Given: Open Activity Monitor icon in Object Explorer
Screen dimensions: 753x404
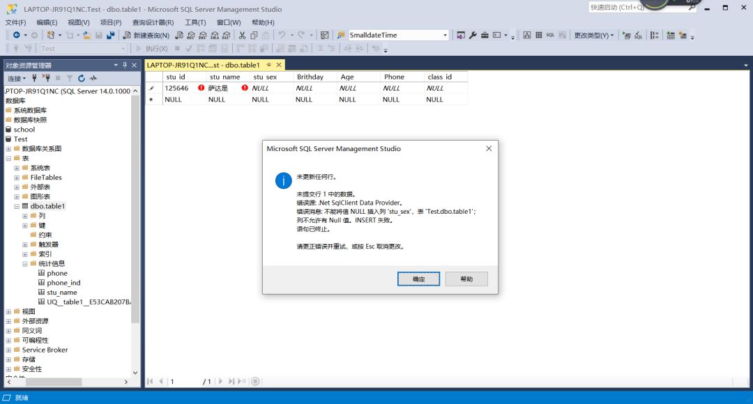Looking at the screenshot, I should [x=93, y=78].
